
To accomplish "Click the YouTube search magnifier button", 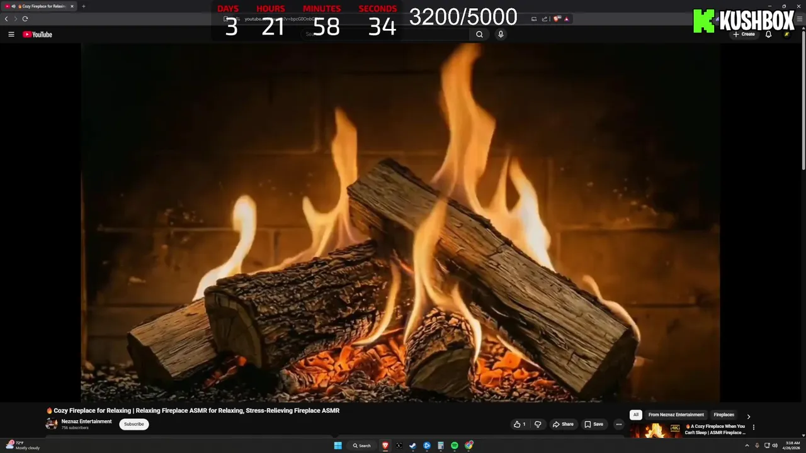I will 479,35.
